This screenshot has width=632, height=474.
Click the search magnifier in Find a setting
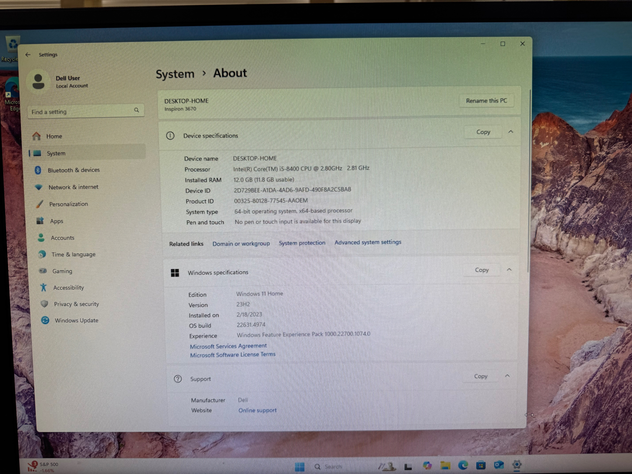[136, 110]
